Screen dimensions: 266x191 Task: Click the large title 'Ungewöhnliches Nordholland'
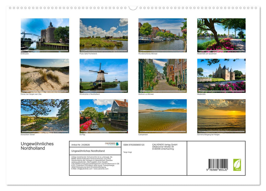[x=37, y=146]
